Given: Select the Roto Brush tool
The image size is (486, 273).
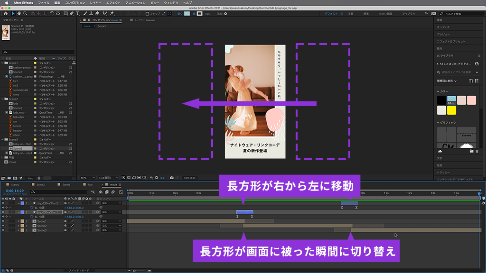Looking at the screenshot, I should (105, 14).
